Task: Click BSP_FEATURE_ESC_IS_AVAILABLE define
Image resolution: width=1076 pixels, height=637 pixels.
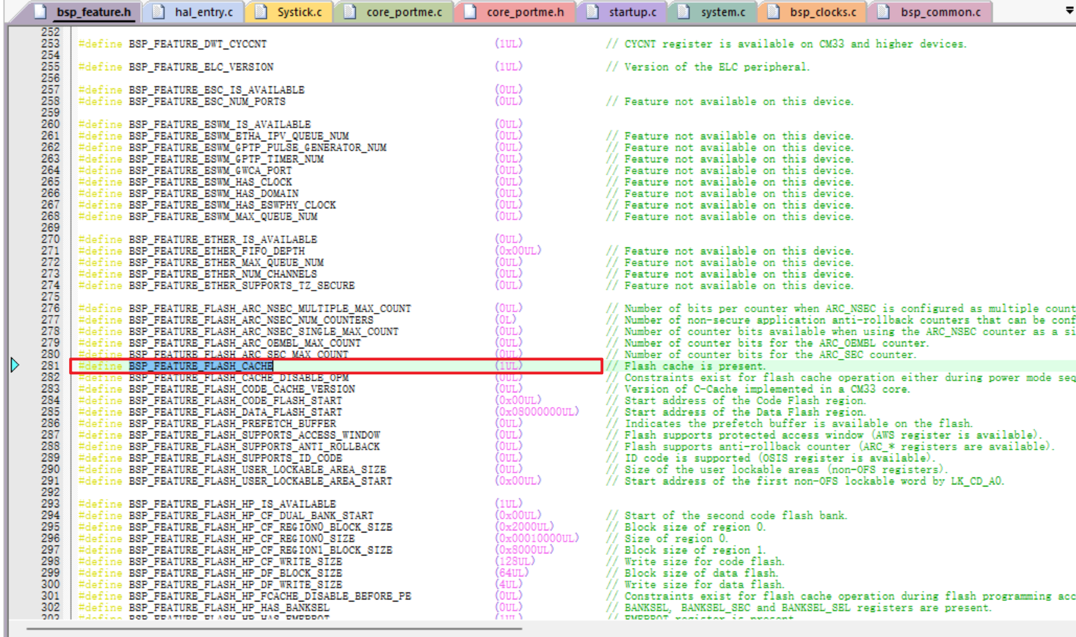Action: pos(216,90)
